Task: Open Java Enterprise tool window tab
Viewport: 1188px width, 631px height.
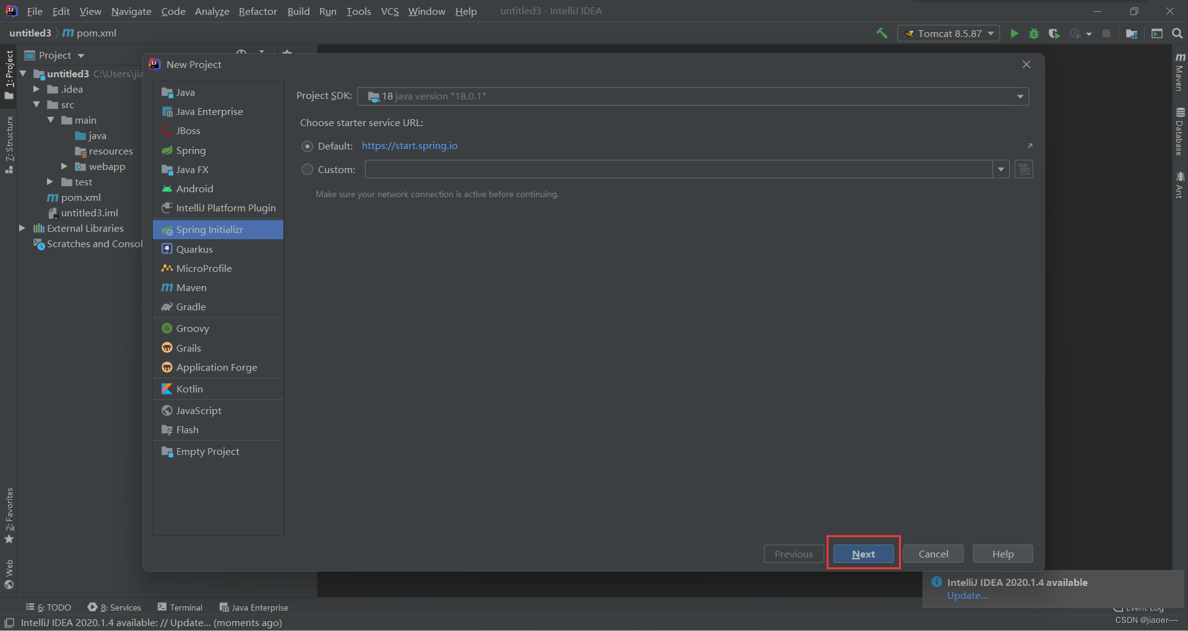Action: (254, 608)
